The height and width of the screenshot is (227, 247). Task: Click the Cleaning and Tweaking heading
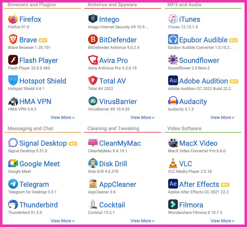[x=113, y=128]
